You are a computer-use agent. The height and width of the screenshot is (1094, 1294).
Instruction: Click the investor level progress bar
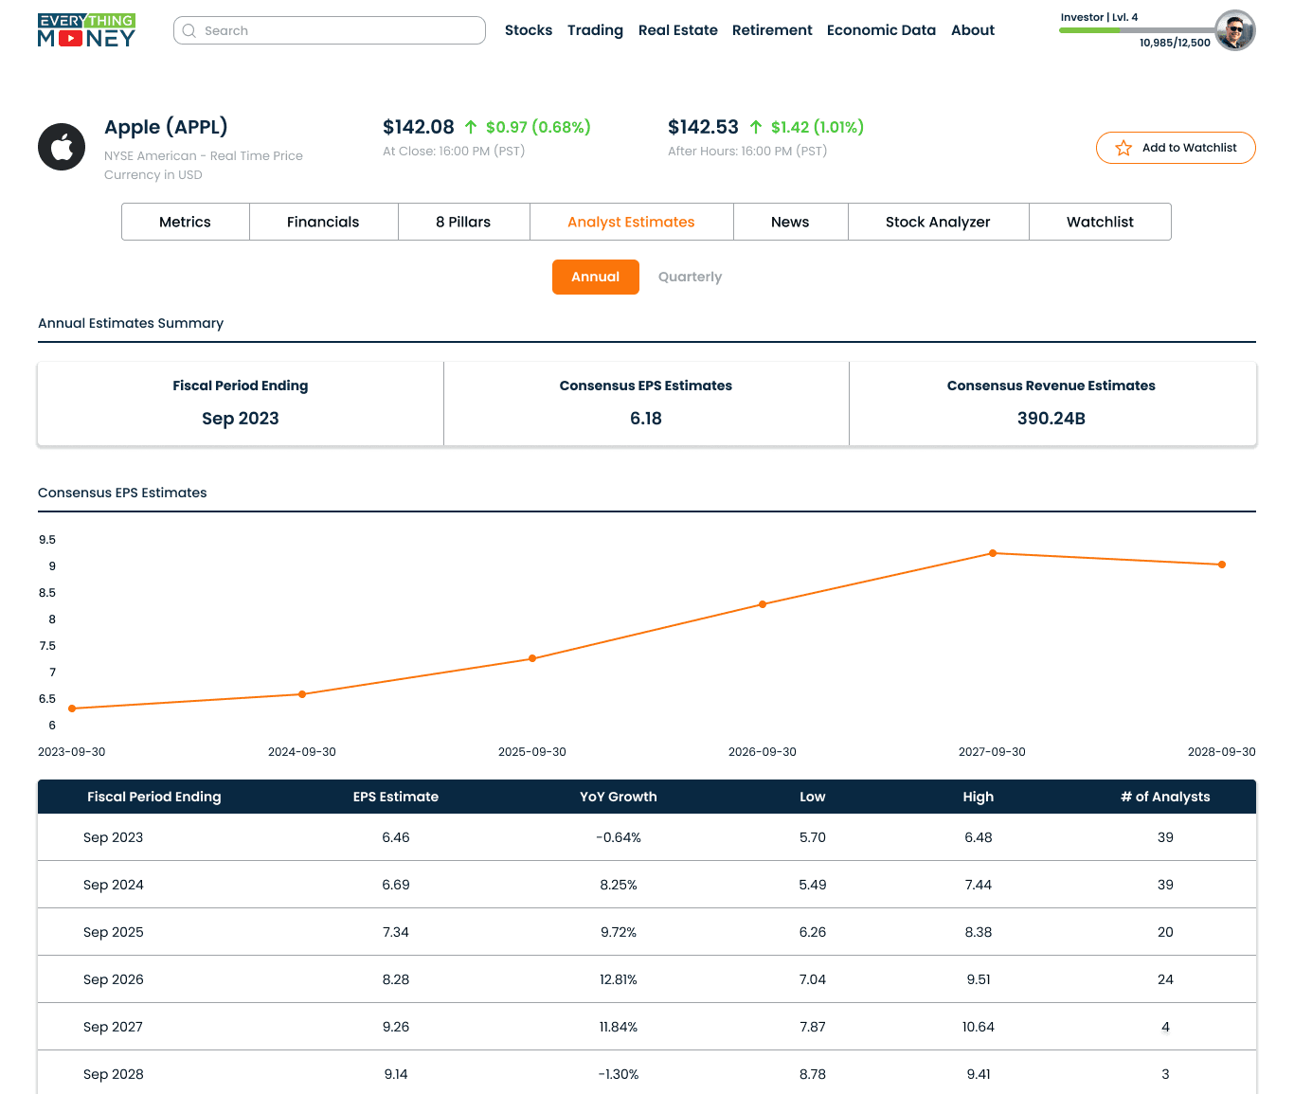coord(1137,30)
